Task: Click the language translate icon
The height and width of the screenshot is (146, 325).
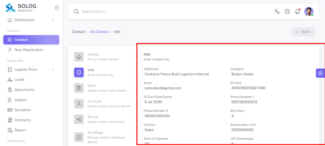Action: point(277,12)
